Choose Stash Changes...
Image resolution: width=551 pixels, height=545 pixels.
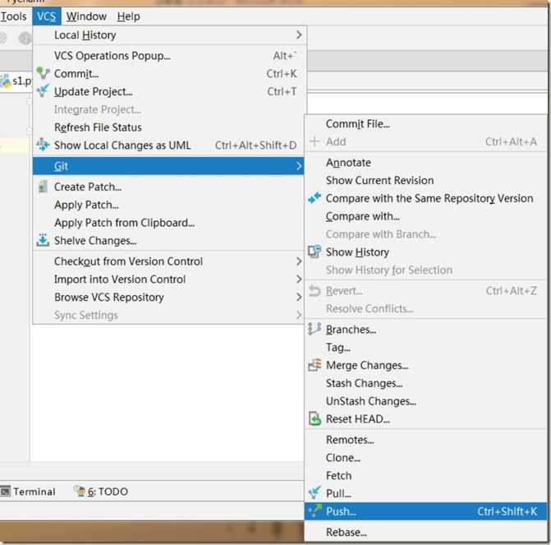tap(425, 383)
